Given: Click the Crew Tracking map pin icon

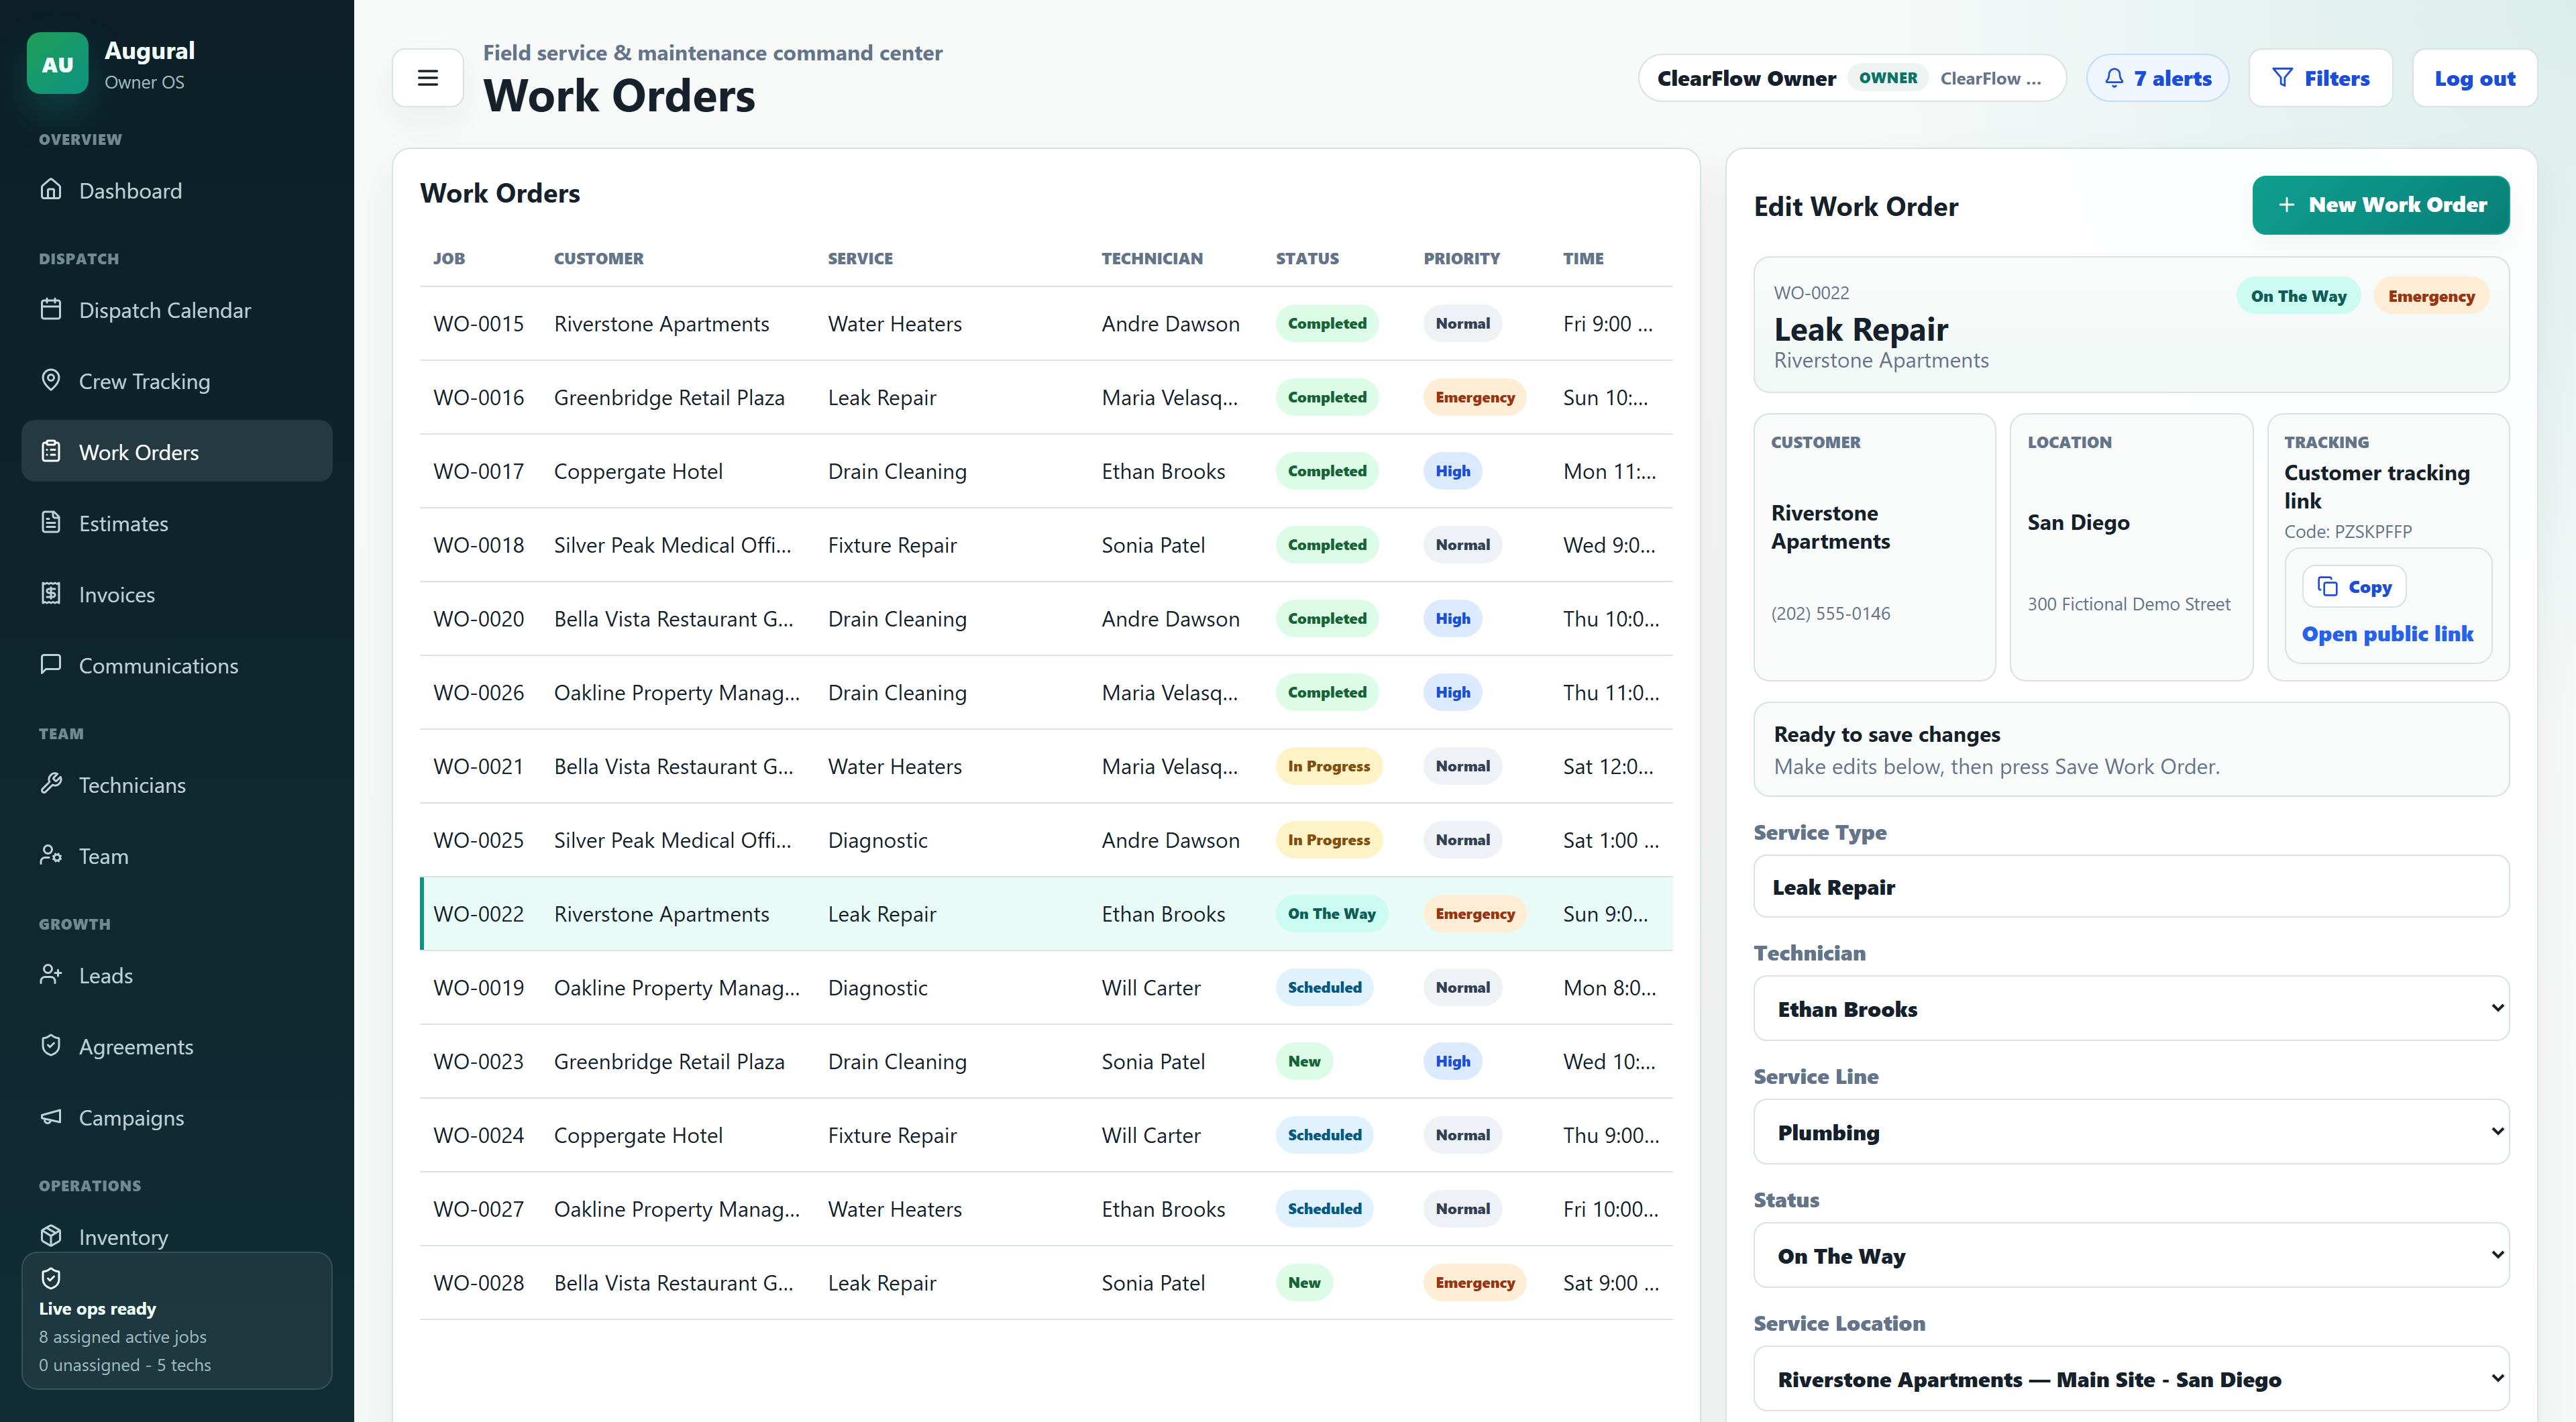Looking at the screenshot, I should [51, 380].
